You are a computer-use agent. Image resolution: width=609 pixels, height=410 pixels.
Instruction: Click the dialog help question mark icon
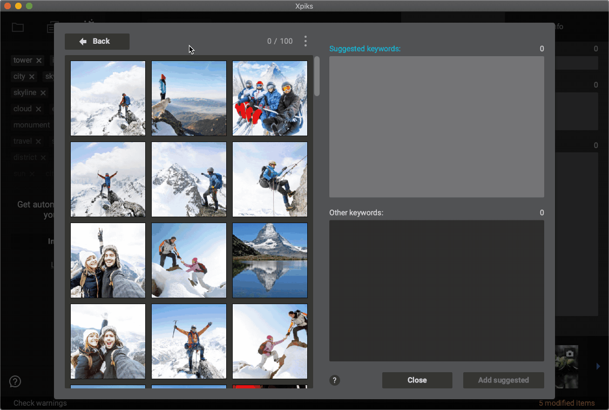point(335,380)
